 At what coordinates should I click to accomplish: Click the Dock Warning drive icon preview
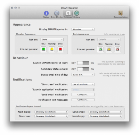coord(109,50)
